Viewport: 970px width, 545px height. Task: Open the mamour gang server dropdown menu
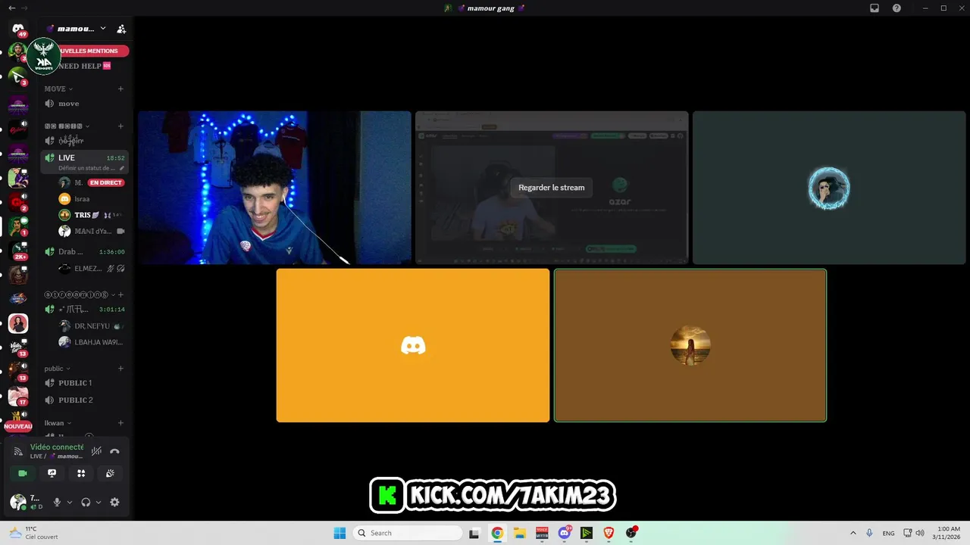pyautogui.click(x=77, y=29)
